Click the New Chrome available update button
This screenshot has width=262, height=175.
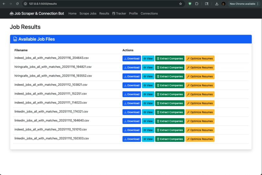tap(242, 4)
